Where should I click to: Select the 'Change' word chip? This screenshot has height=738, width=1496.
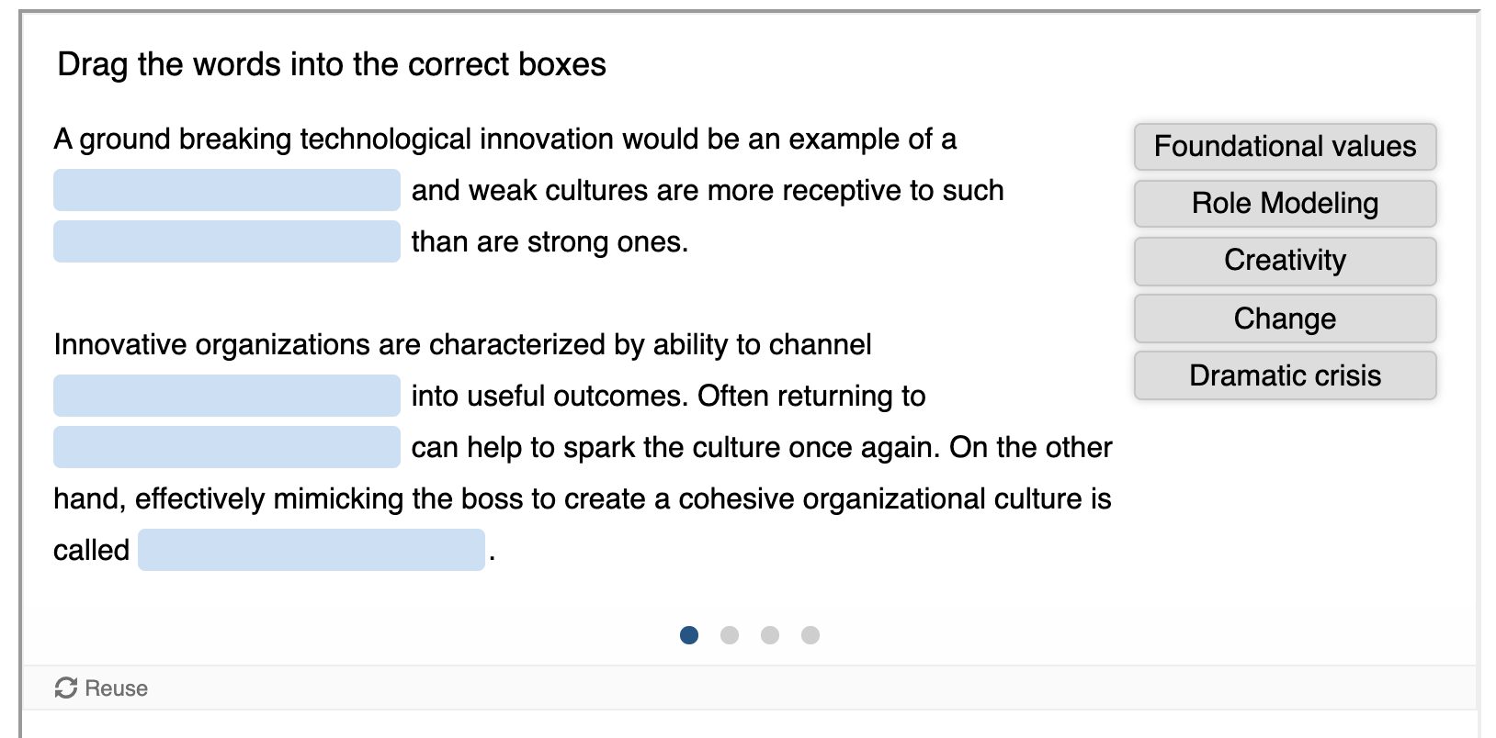[x=1284, y=319]
